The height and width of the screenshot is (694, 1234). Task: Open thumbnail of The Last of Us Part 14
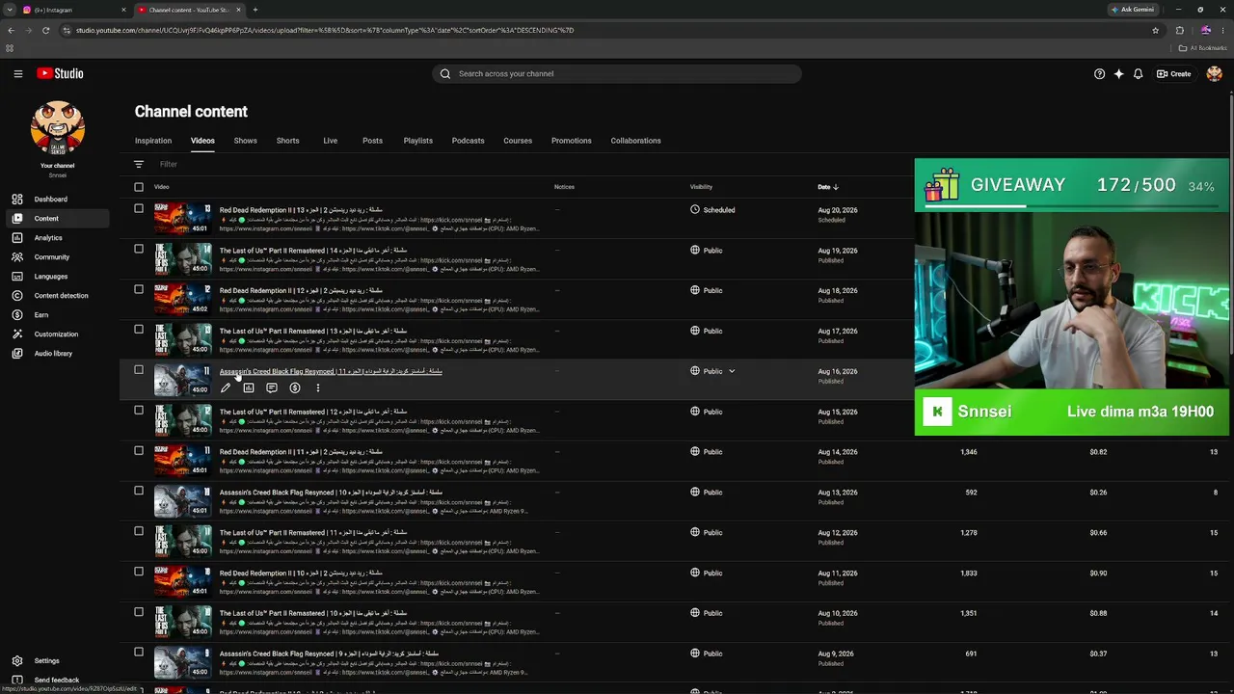[182, 258]
